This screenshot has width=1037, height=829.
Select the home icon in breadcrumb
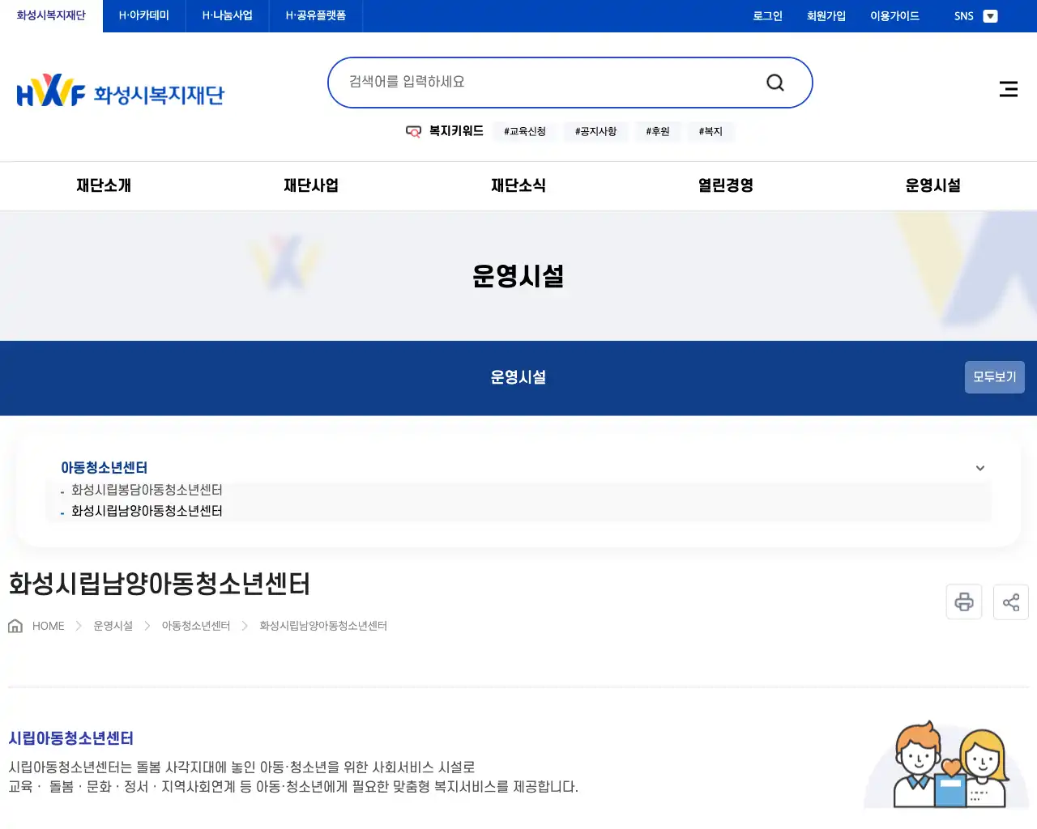pyautogui.click(x=15, y=625)
